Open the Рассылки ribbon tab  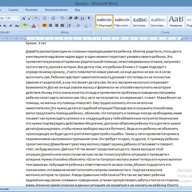[x=31, y=10]
